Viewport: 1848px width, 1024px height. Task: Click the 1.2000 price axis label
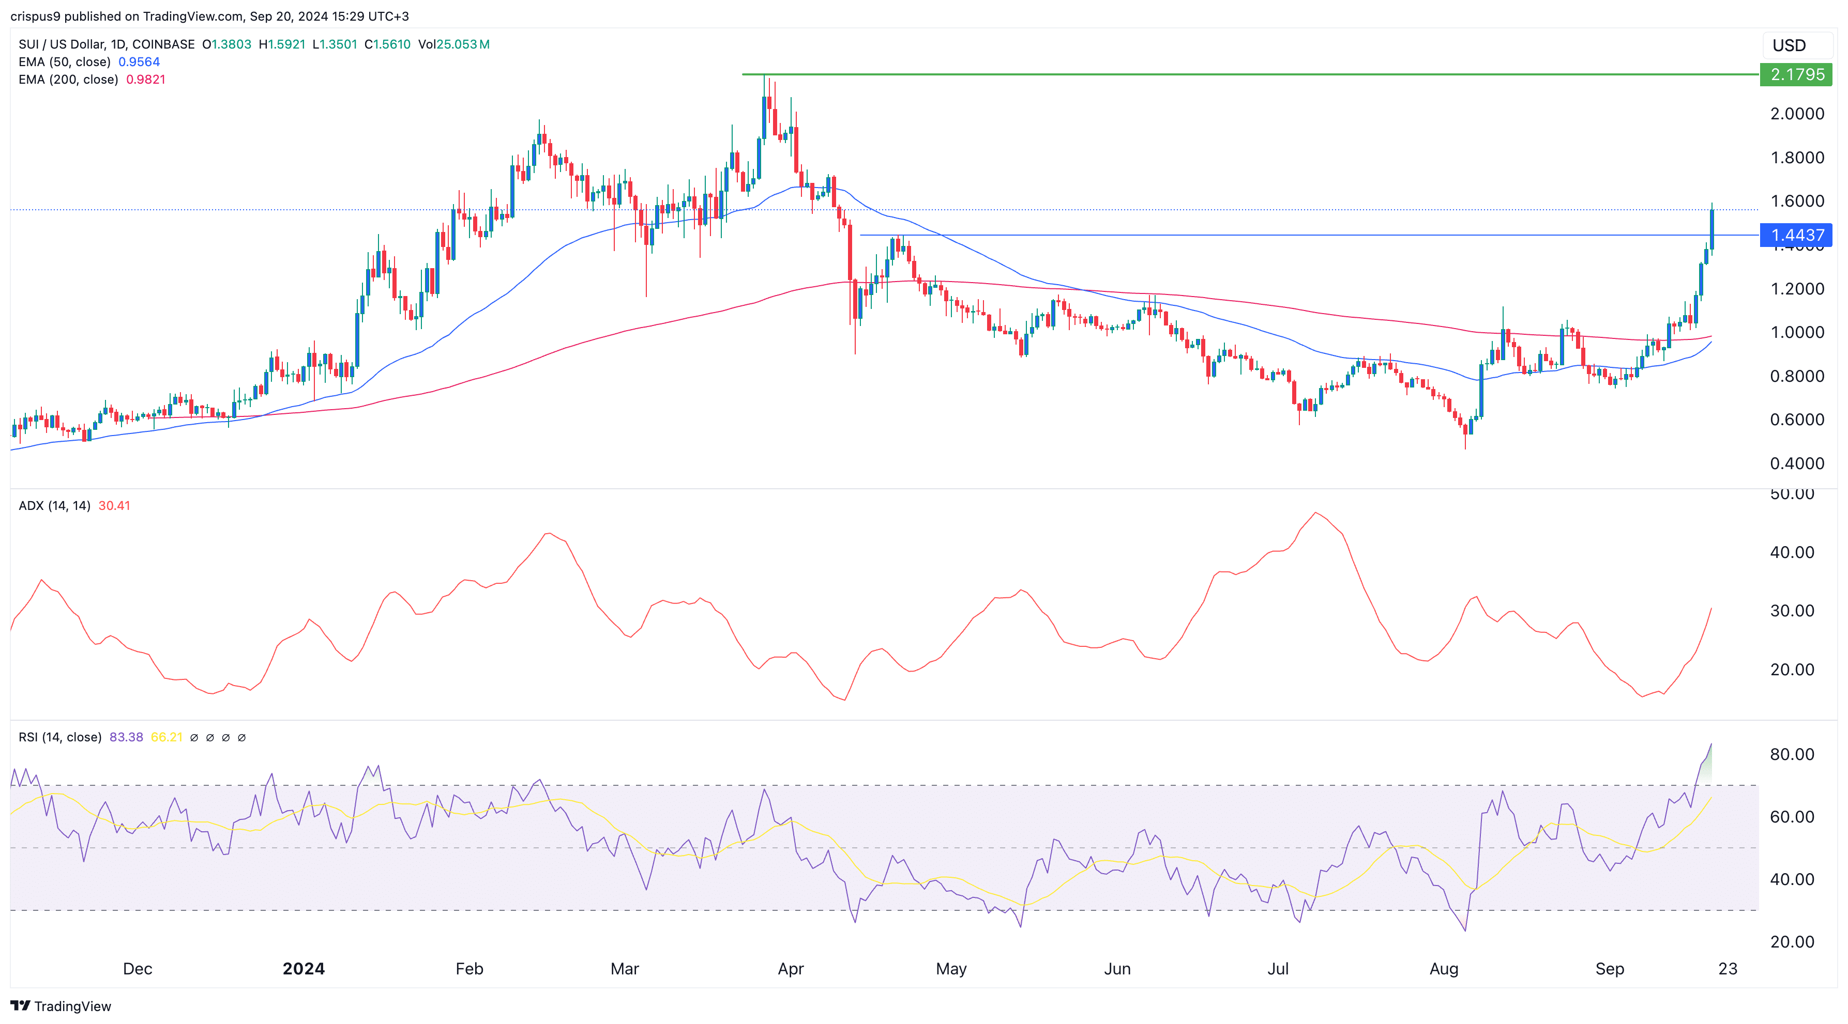[1797, 288]
